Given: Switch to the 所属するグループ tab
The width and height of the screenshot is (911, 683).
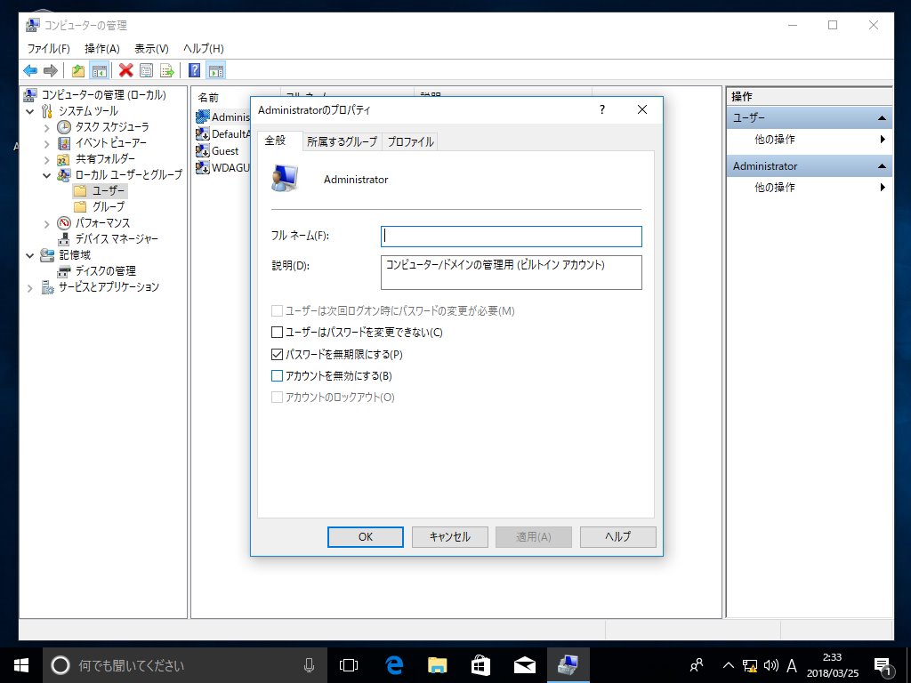Looking at the screenshot, I should pos(342,141).
